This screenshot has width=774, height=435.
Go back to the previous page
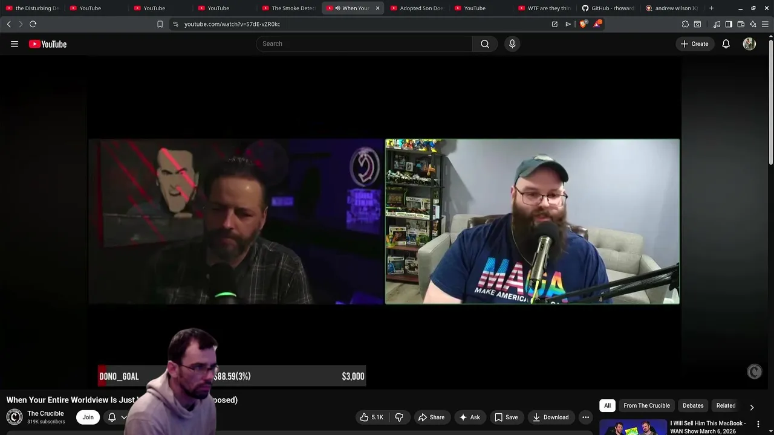click(8, 24)
